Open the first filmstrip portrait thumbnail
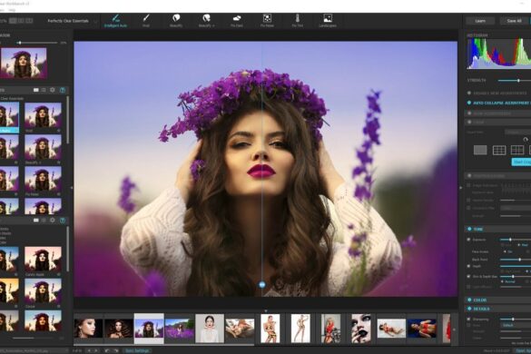 click(88, 329)
